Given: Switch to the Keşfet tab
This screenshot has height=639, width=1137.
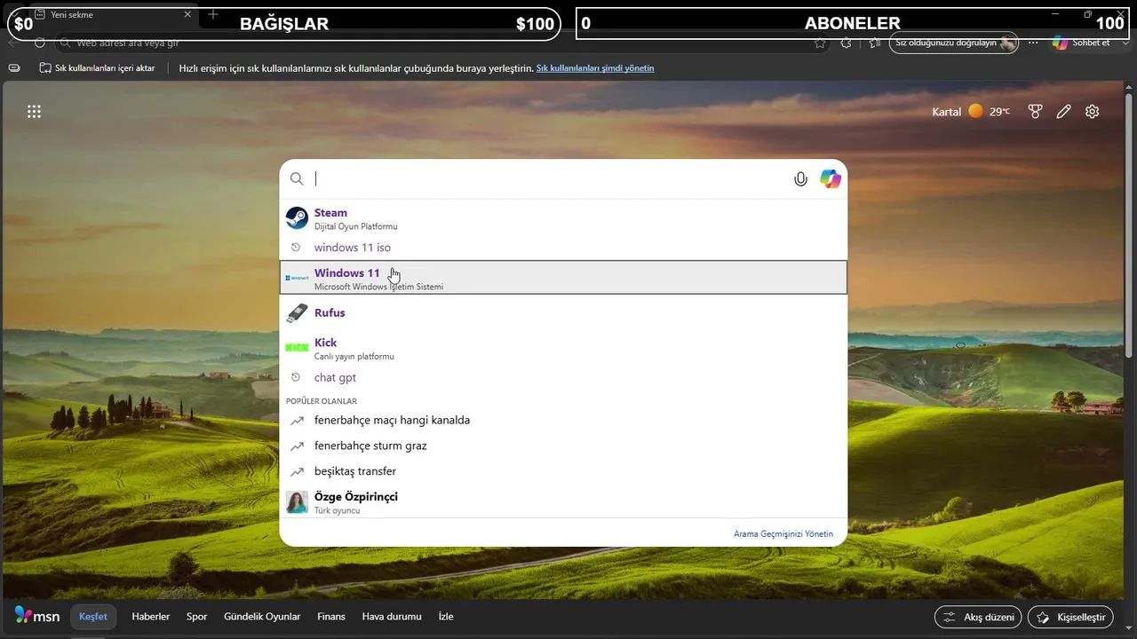Looking at the screenshot, I should (x=93, y=617).
